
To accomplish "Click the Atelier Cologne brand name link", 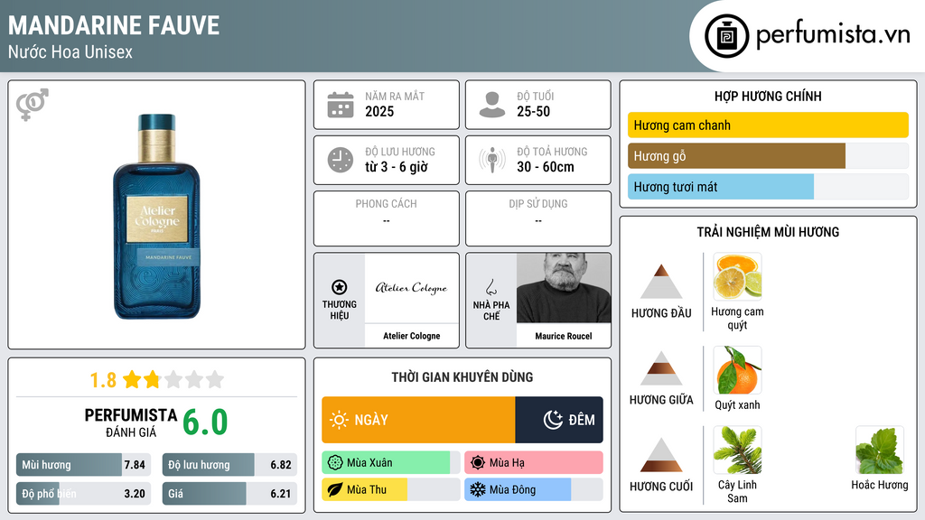I will pos(412,336).
